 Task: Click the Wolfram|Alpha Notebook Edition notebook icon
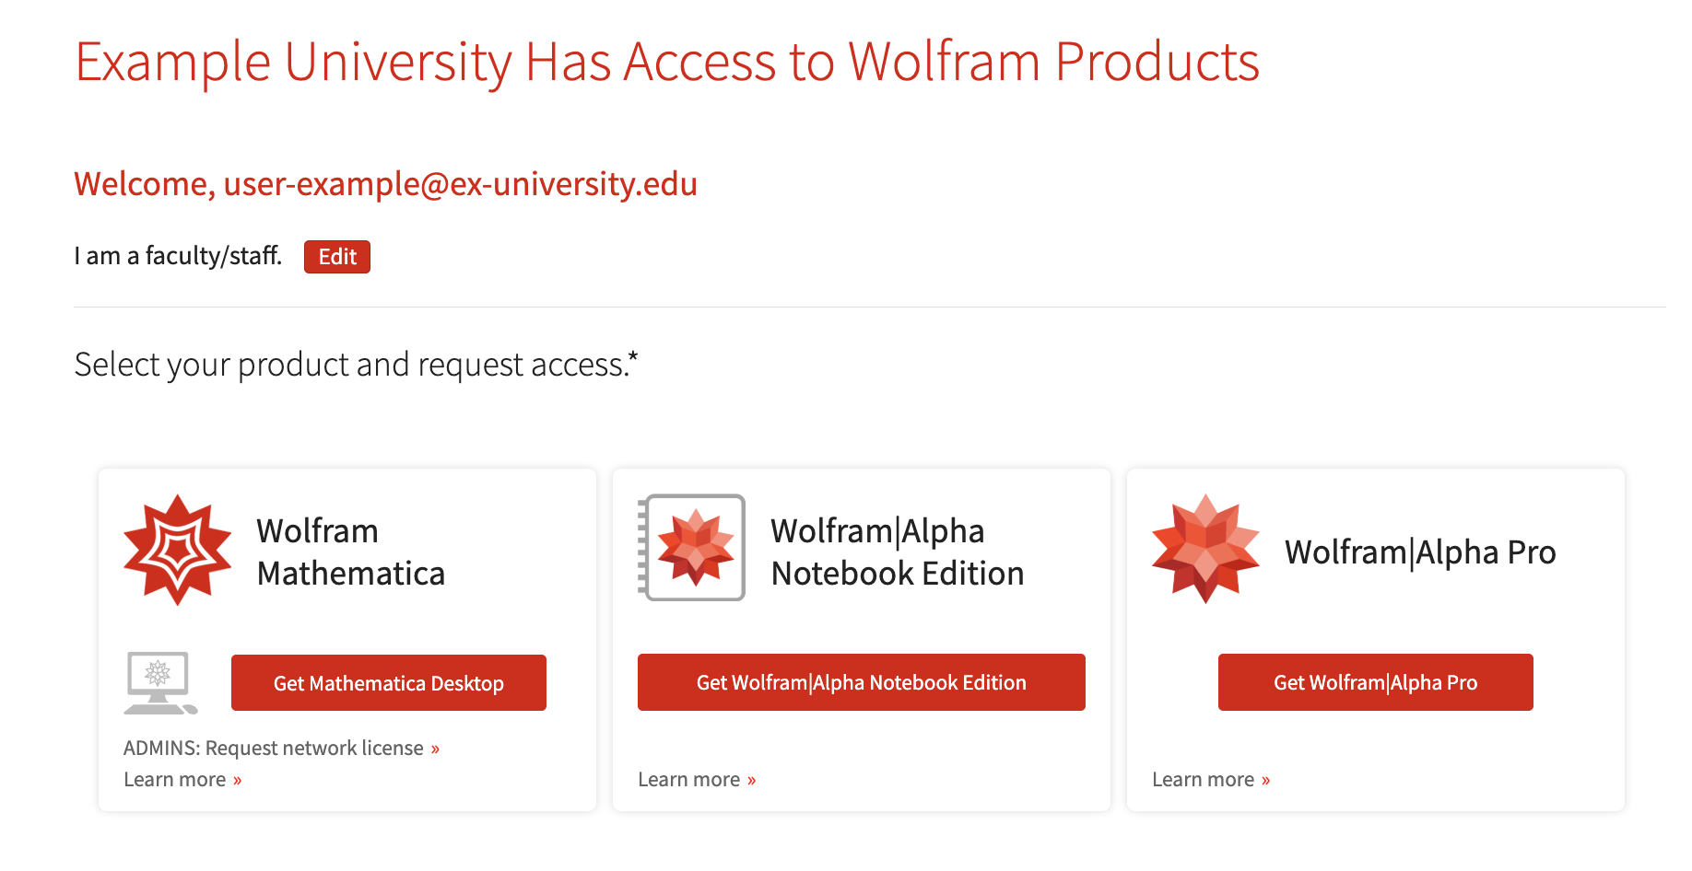coord(692,548)
